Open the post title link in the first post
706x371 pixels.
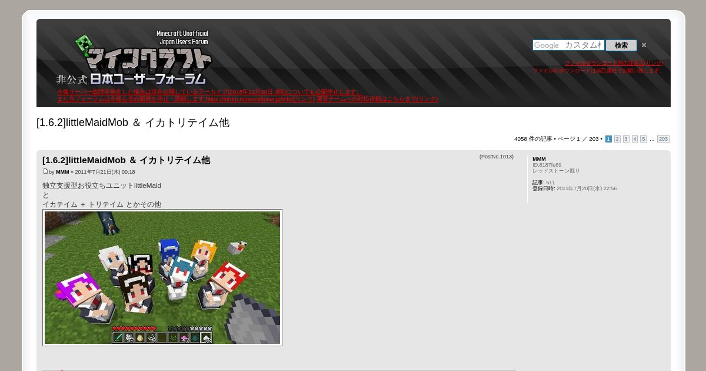126,160
